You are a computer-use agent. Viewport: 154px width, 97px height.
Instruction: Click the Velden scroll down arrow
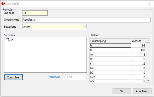tap(148, 80)
